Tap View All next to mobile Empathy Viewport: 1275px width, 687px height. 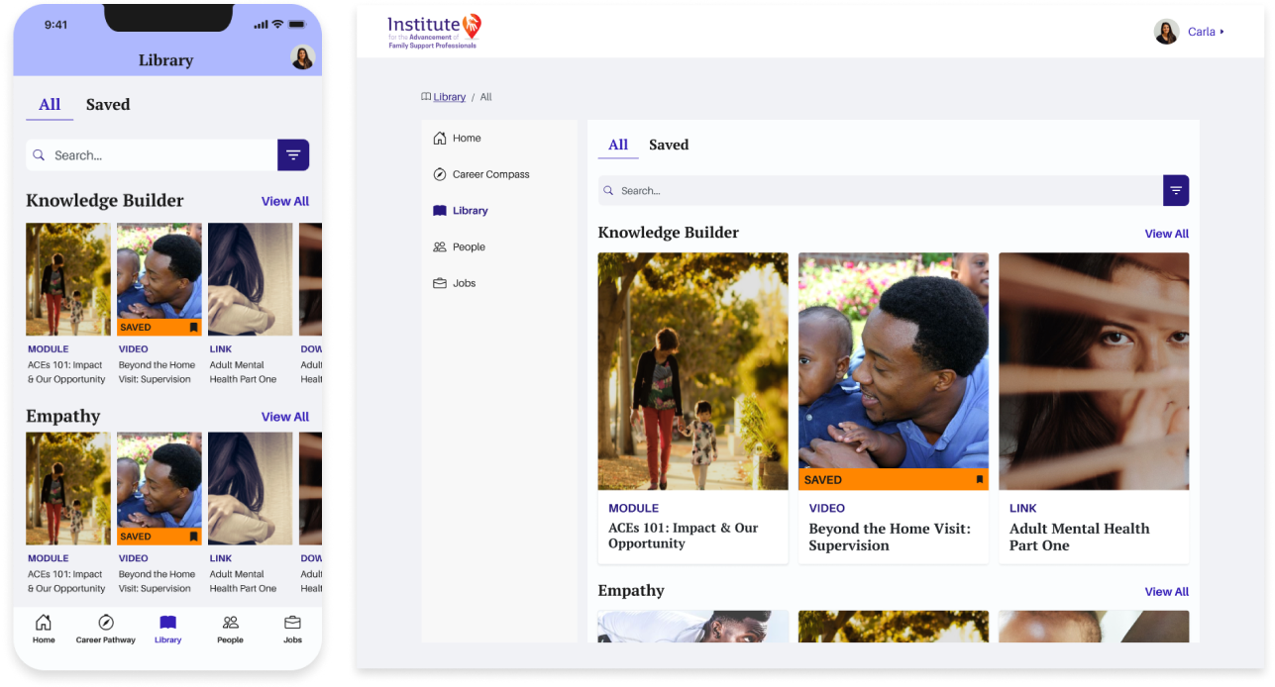(x=285, y=417)
